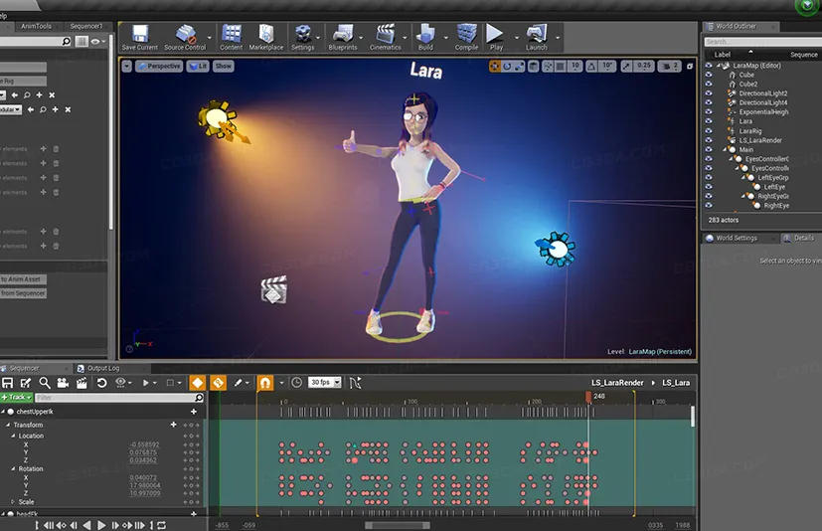Collapse the Location track group

pos(13,436)
